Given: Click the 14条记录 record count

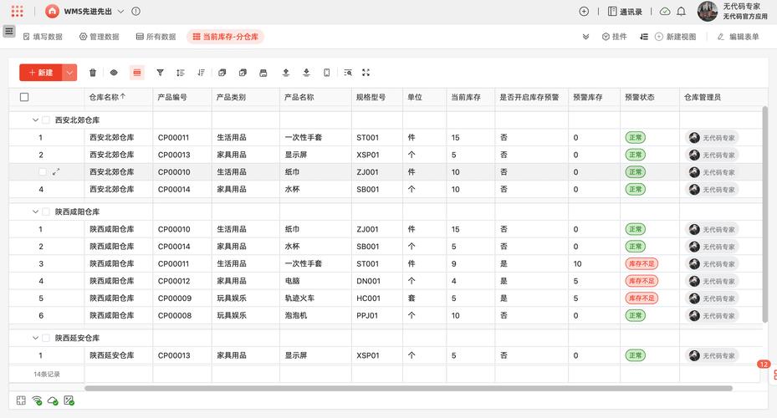Looking at the screenshot, I should 47,375.
